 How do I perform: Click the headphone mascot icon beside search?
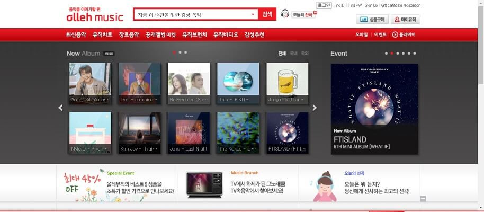pyautogui.click(x=285, y=14)
